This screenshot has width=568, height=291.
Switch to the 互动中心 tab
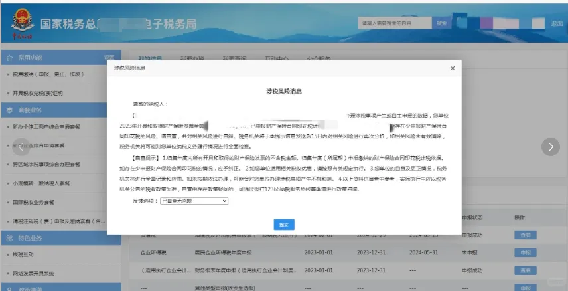pos(277,58)
